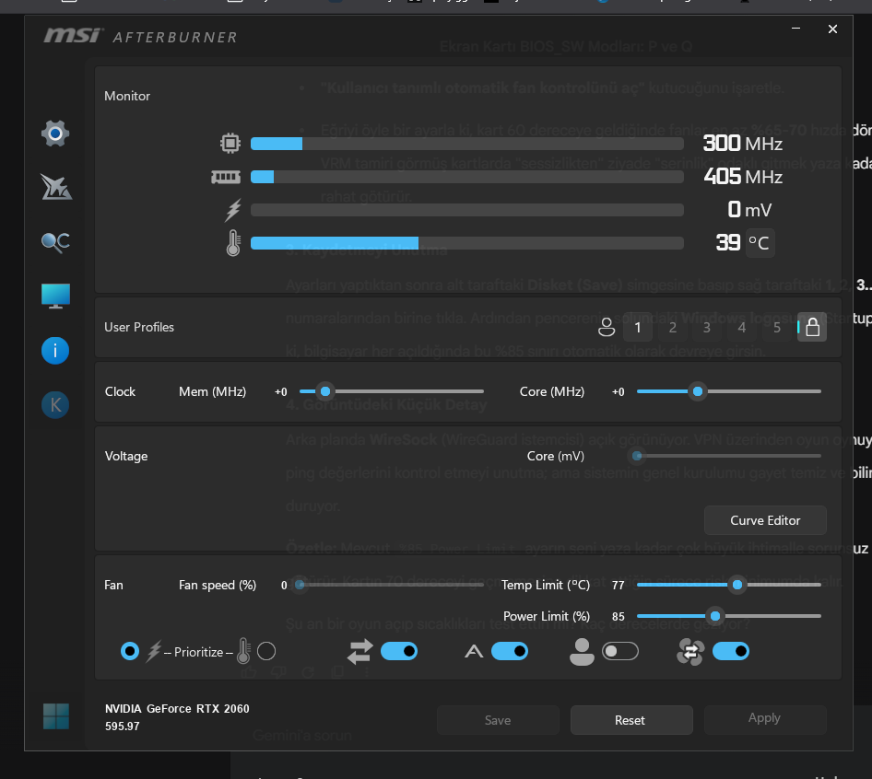Click the 0 mV voltage reading
The image size is (872, 779).
click(749, 210)
